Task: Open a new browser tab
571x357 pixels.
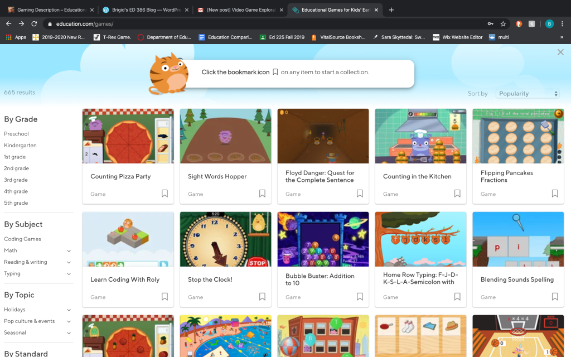Action: coord(391,10)
